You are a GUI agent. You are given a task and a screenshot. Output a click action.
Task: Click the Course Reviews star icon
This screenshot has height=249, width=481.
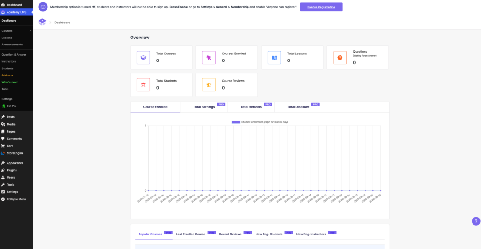[x=209, y=85]
